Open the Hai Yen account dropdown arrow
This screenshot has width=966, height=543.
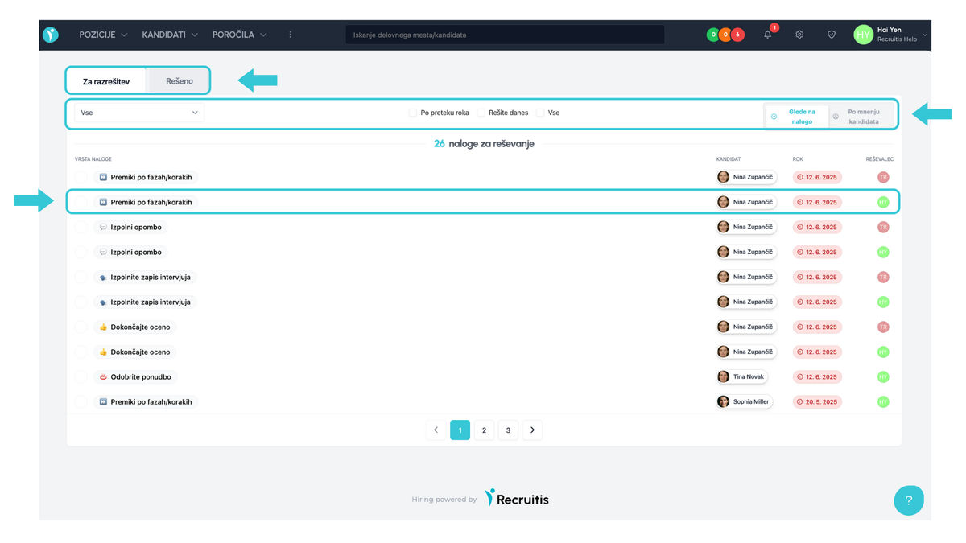925,35
